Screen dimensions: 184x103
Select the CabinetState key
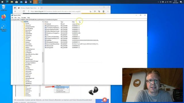29,34
